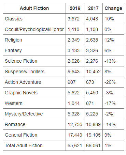This screenshot has width=126, height=155.
Task: Select the Action Adventure row label
Action: [23, 82]
